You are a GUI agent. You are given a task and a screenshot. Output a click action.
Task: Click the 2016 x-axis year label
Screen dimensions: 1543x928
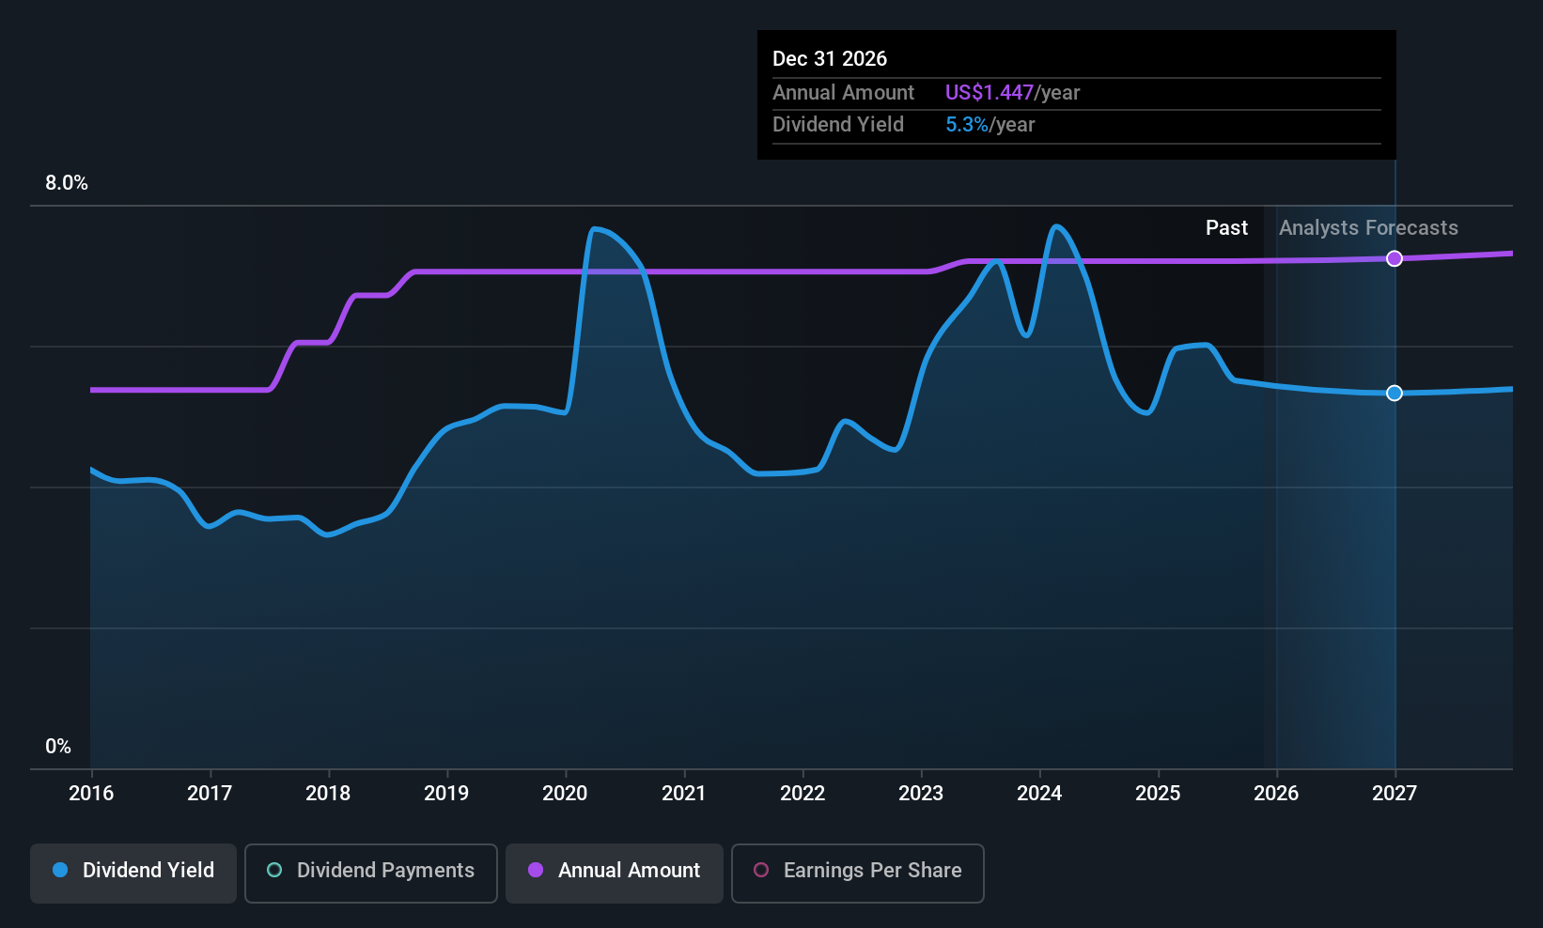pyautogui.click(x=91, y=794)
